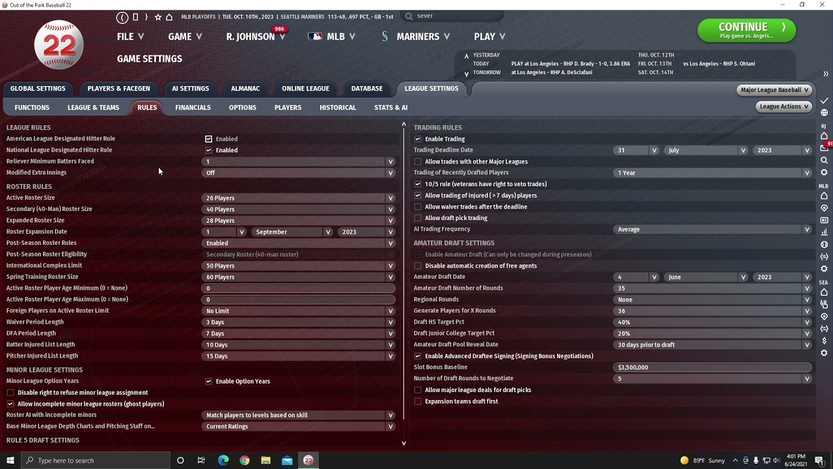The width and height of the screenshot is (833, 469).
Task: Click the OOTP baseball 22 logo
Action: [59, 44]
